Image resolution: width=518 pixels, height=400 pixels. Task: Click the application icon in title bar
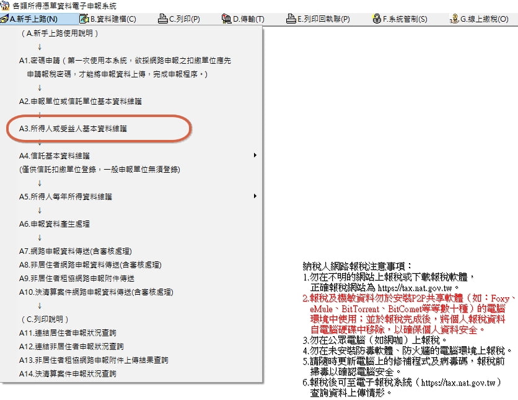pos(5,6)
